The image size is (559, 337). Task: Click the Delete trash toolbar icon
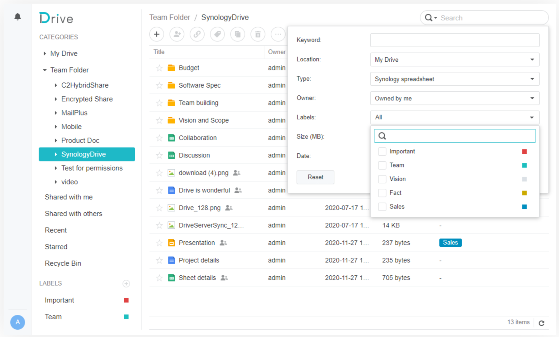point(258,34)
